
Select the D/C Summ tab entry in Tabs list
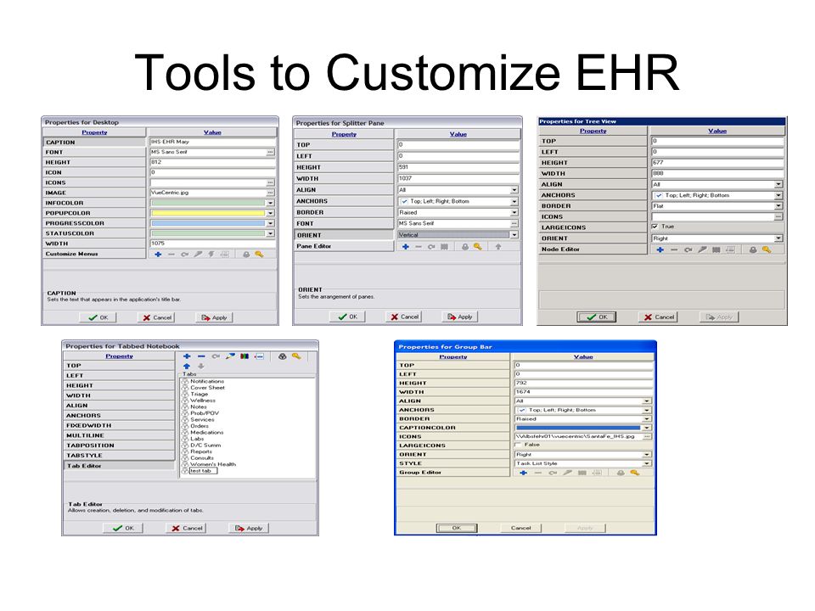pyautogui.click(x=205, y=446)
